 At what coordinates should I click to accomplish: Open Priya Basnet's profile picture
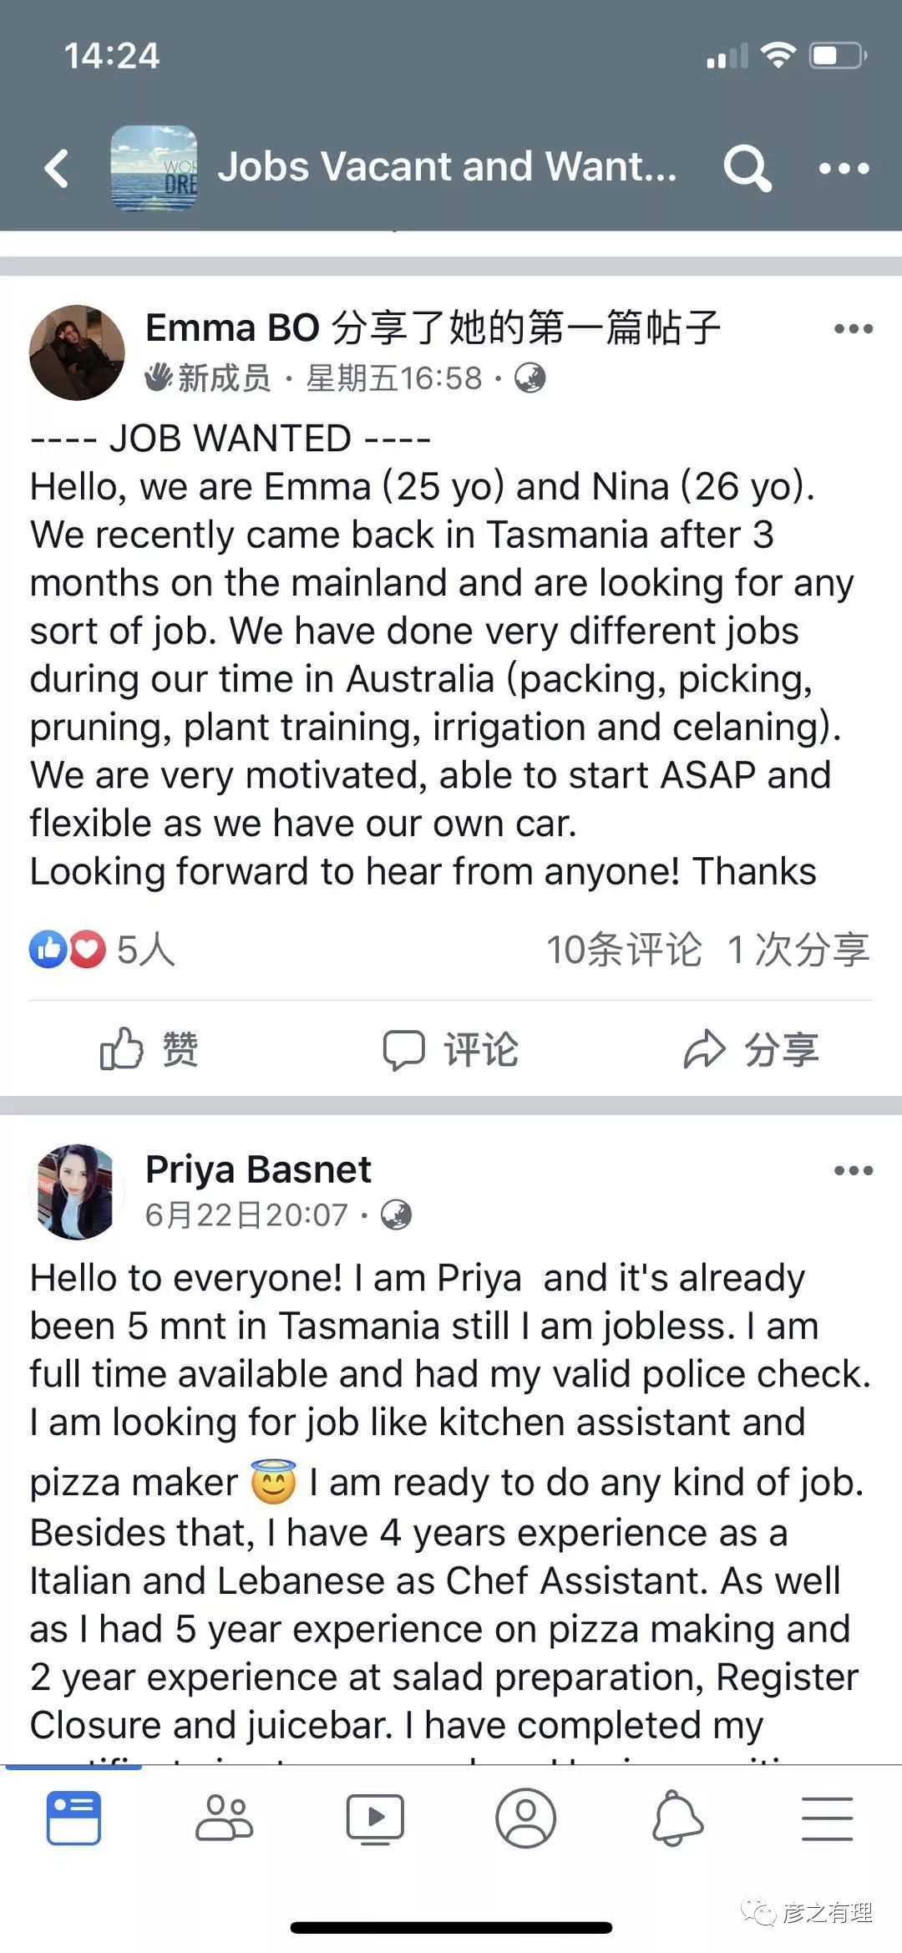77,1192
